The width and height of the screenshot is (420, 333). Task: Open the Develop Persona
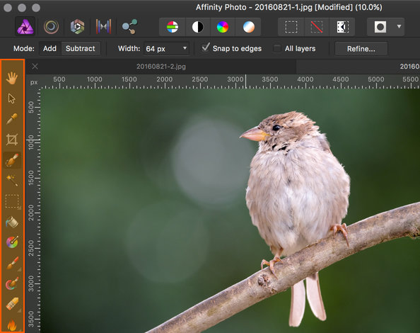[77, 26]
